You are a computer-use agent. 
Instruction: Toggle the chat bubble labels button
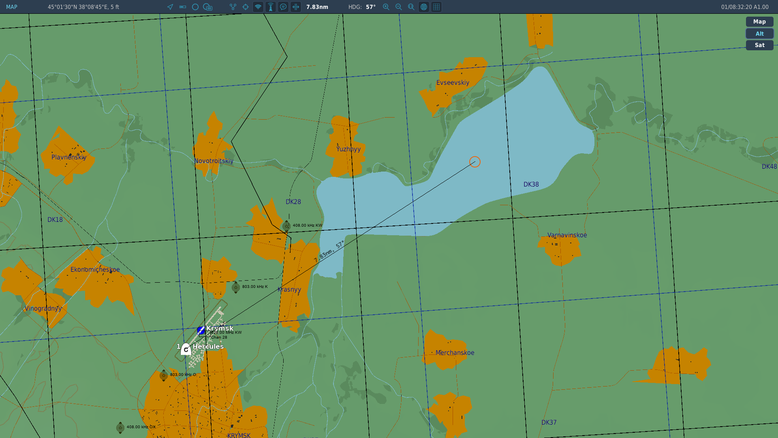pyautogui.click(x=283, y=7)
